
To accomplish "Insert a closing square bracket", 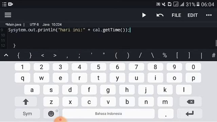I will [189, 56].
